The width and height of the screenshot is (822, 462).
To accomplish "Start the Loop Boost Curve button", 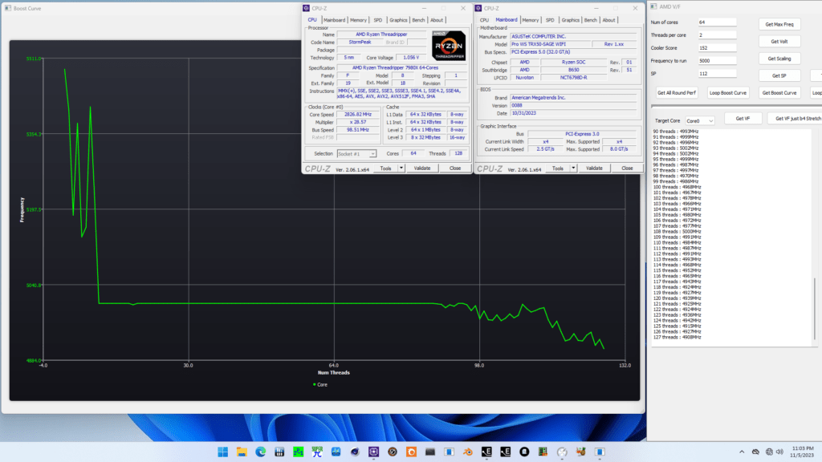I will point(727,93).
